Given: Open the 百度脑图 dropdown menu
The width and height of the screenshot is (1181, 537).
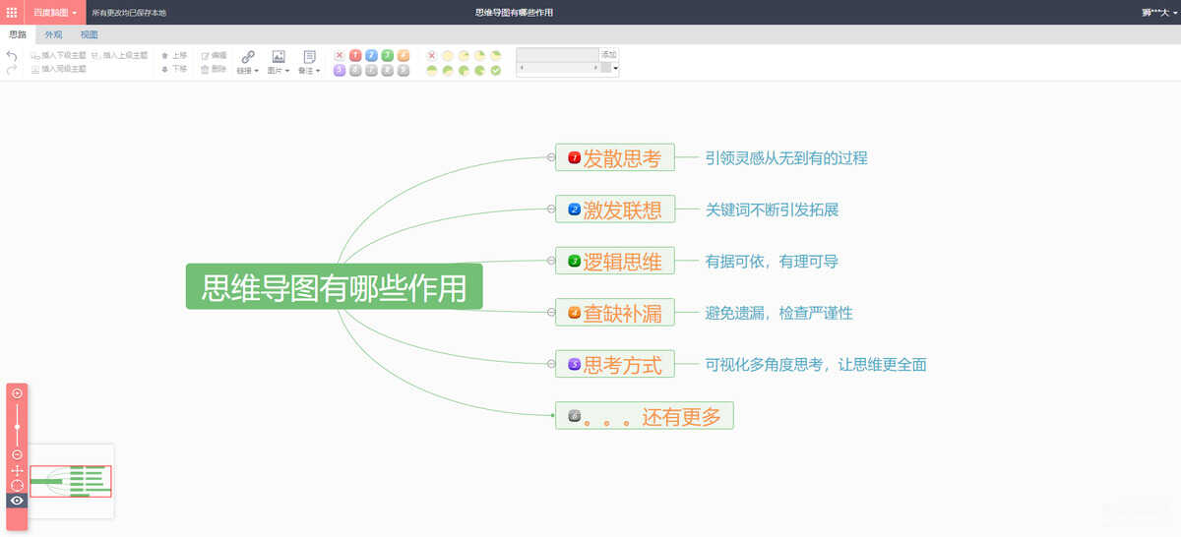Looking at the screenshot, I should pyautogui.click(x=55, y=13).
